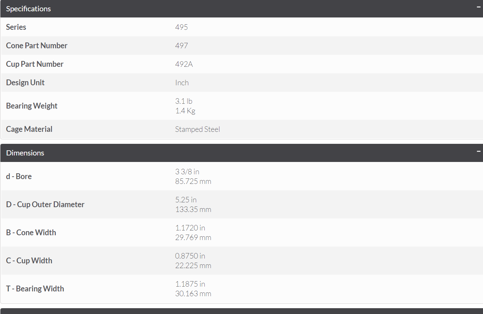This screenshot has height=314, width=483.
Task: Select the 29.769 mm cone width value
Action: [193, 237]
